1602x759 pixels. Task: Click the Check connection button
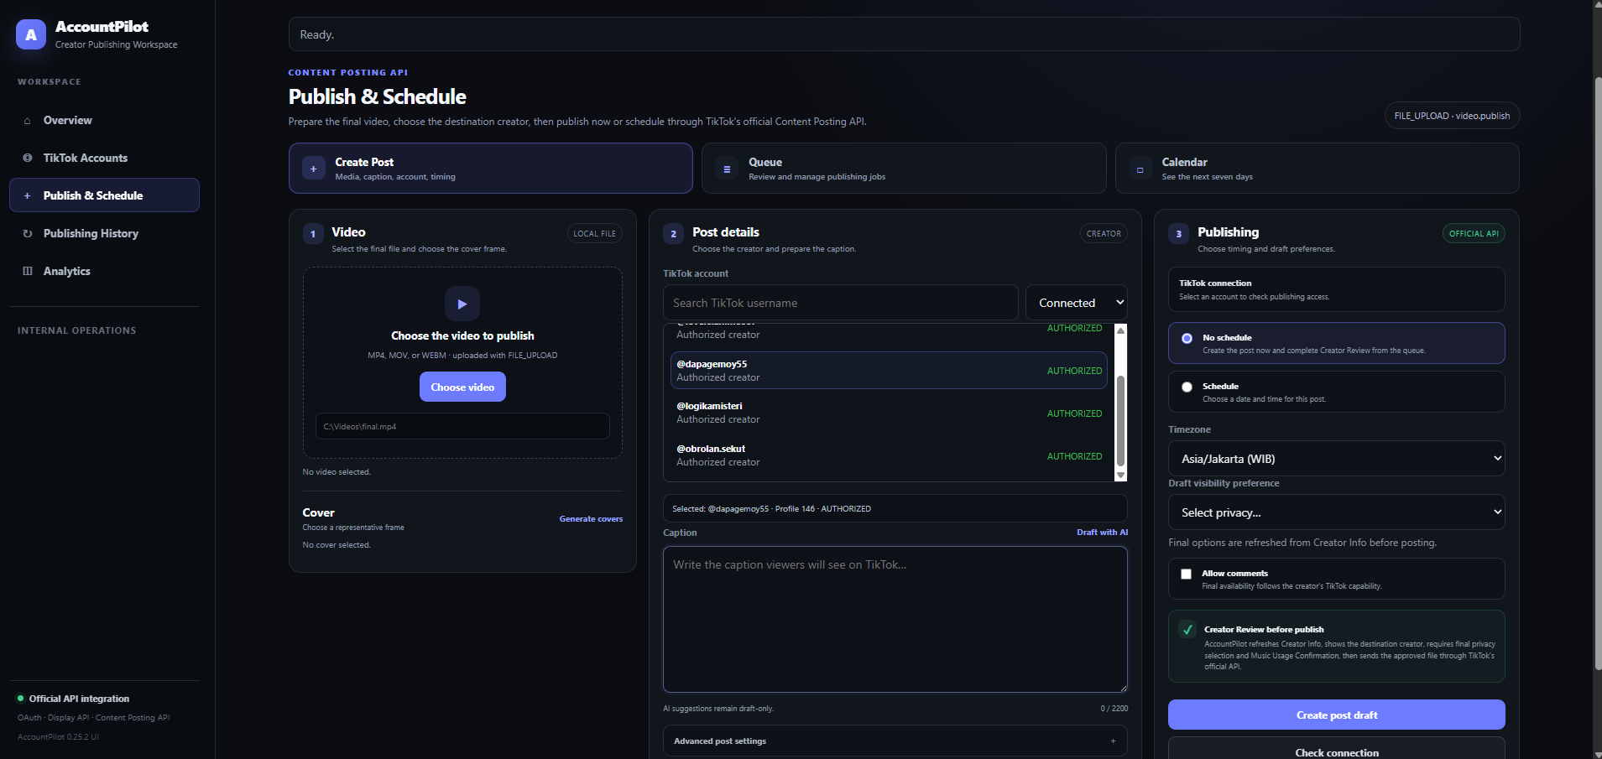tap(1336, 749)
